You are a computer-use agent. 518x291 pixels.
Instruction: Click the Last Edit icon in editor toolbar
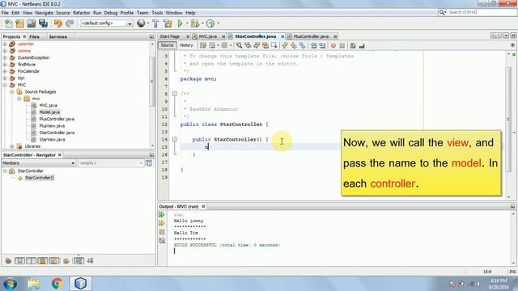pos(203,45)
